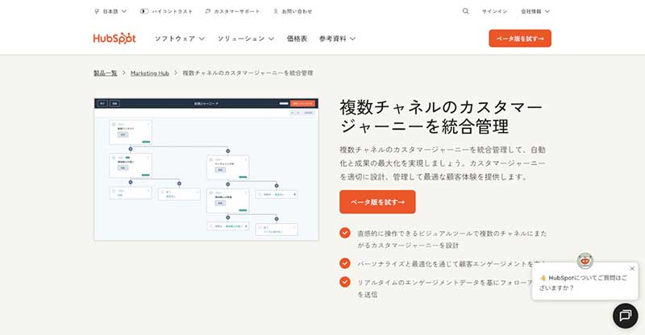
Task: Go to 製品一覧 breadcrumb
Action: click(x=106, y=73)
